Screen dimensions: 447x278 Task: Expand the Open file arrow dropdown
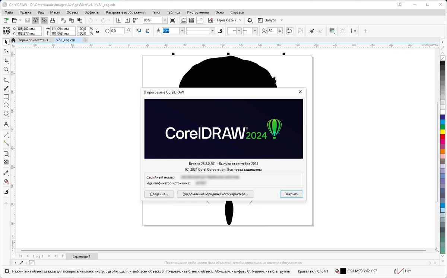pos(20,20)
